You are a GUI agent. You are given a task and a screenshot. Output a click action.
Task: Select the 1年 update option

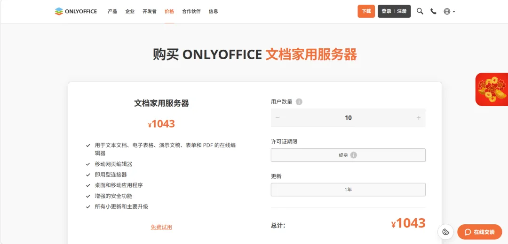[x=348, y=190]
